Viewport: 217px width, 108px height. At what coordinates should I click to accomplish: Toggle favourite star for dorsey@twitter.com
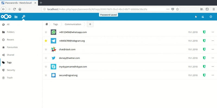pyautogui.click(x=46, y=58)
